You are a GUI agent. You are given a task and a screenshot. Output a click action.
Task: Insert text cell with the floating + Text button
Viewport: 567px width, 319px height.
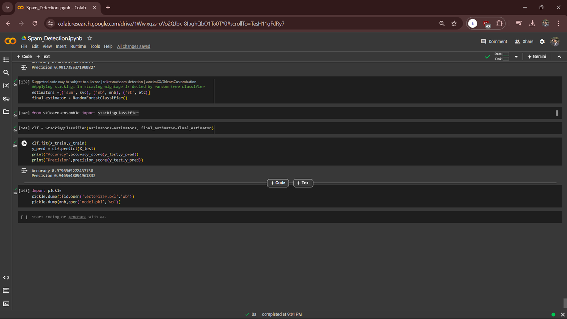[303, 183]
